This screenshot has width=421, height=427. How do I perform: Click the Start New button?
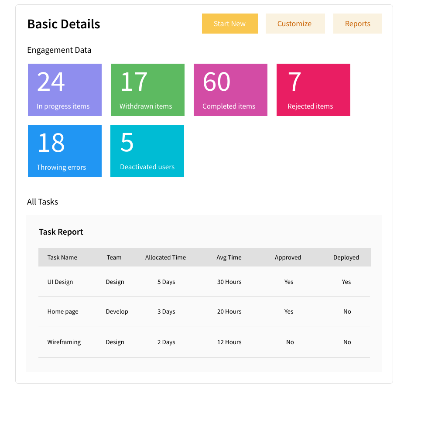click(x=229, y=24)
